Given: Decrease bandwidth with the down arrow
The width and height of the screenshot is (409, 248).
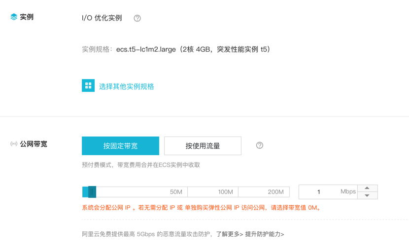Looking at the screenshot, I should pos(367,195).
